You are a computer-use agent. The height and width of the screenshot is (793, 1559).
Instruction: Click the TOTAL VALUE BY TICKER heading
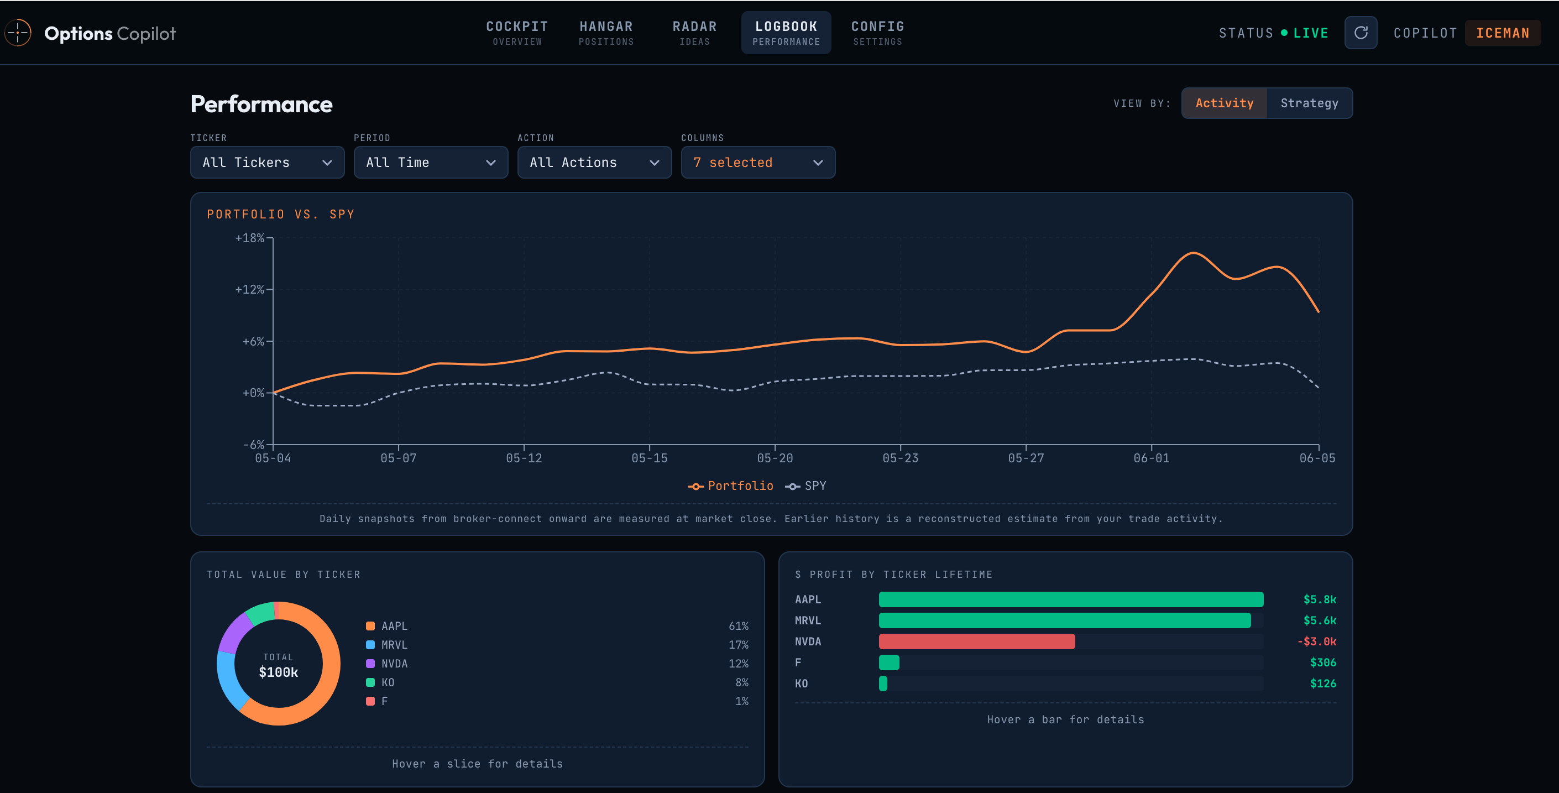click(x=283, y=575)
